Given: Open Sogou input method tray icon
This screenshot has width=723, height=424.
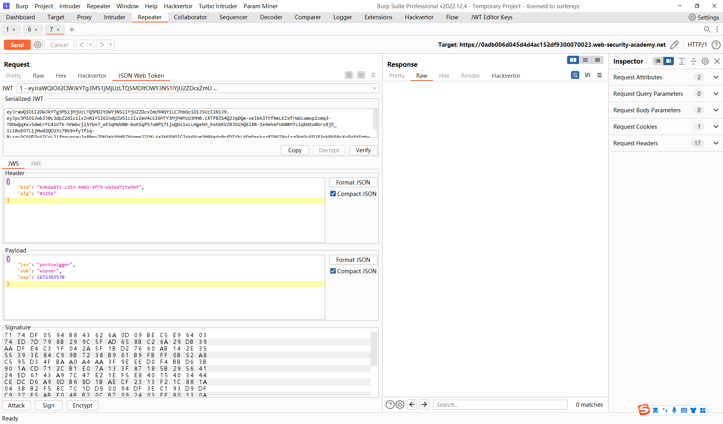Looking at the screenshot, I should pyautogui.click(x=644, y=410).
